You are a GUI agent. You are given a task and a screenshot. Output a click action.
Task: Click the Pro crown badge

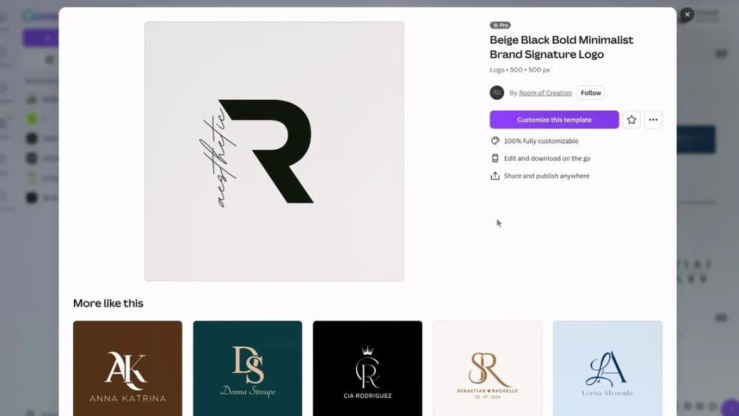[x=500, y=25]
